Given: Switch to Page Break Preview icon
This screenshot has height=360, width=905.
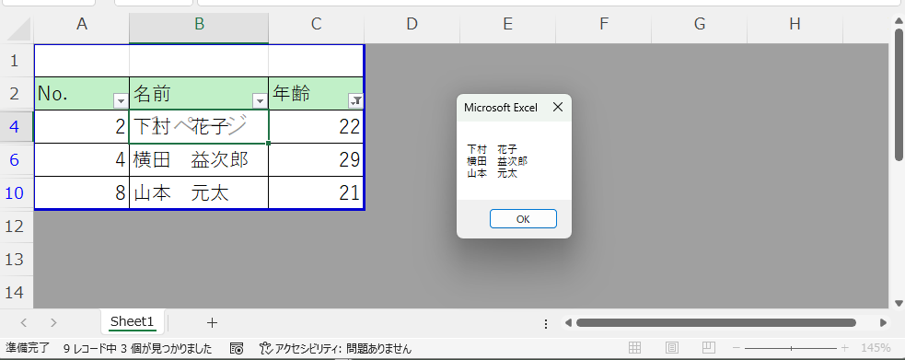Looking at the screenshot, I should (709, 348).
